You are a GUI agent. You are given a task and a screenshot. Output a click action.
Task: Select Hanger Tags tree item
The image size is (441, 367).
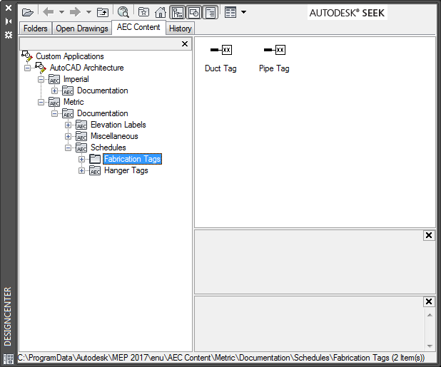tap(126, 170)
